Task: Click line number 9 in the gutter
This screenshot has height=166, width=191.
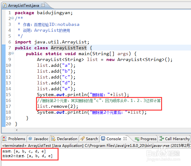Action: (x=10, y=59)
